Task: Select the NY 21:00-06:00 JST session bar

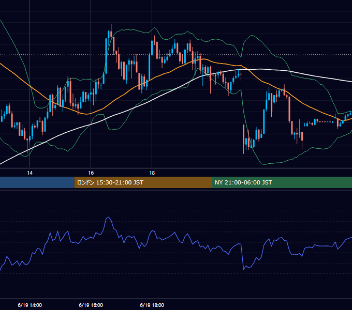Action: tap(282, 182)
